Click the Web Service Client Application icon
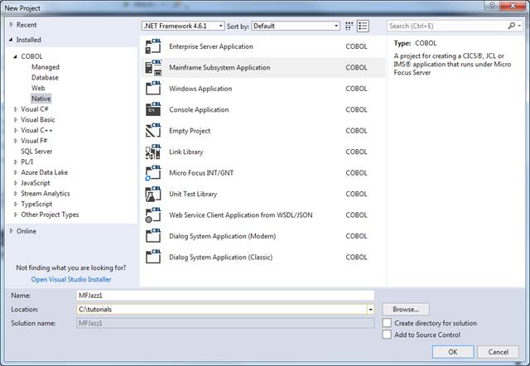 pos(153,215)
